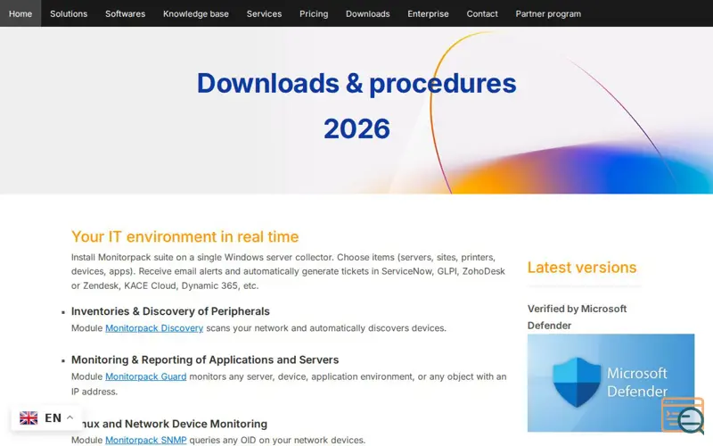Open the Home menu item
Screen dimensions: 713x446
(x=20, y=13)
